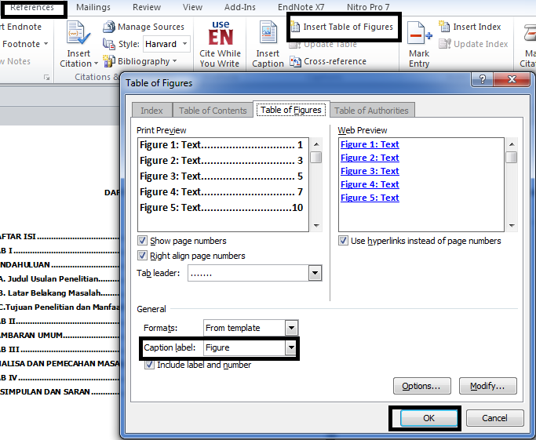Screen dimensions: 536x440
Task: Select the Table of Figures tab
Action: 291,110
